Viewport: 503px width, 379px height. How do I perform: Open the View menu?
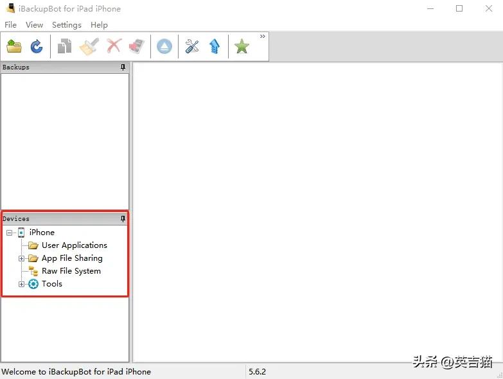(34, 24)
